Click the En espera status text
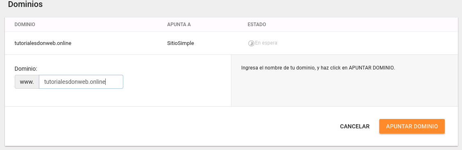 click(266, 43)
